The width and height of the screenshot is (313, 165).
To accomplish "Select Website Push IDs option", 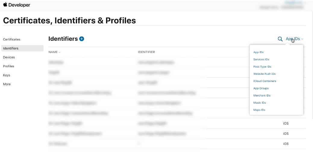I will [264, 74].
